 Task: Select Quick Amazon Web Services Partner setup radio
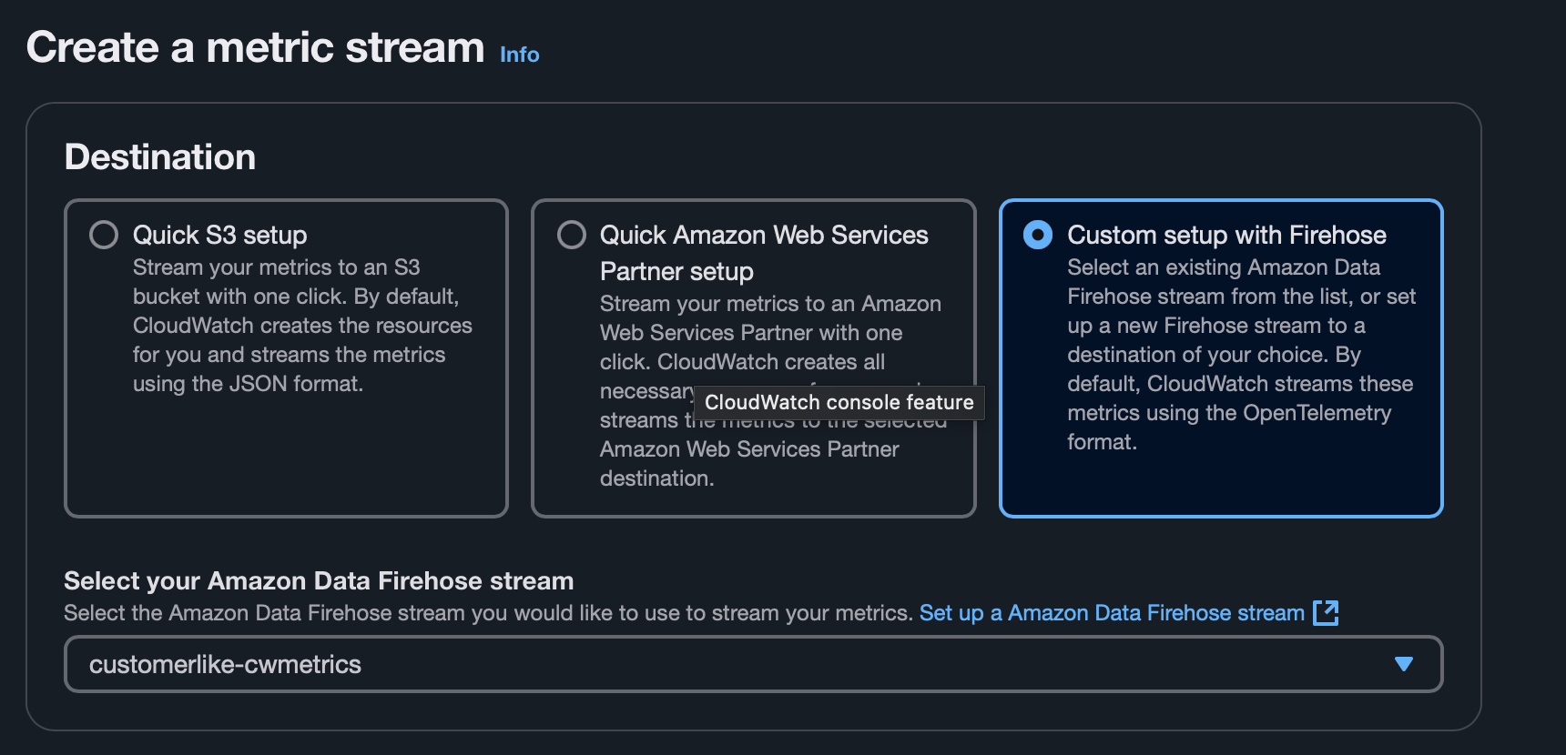pos(572,235)
